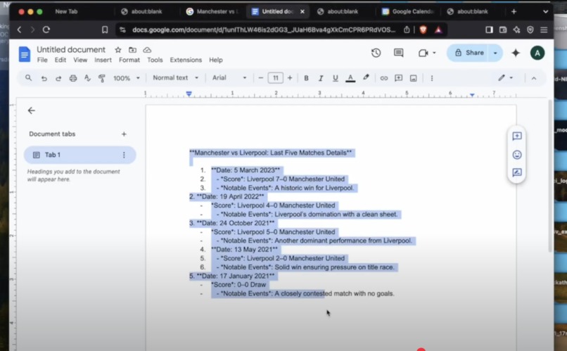The image size is (567, 351).
Task: Move document using the folder icon
Action: (x=132, y=50)
